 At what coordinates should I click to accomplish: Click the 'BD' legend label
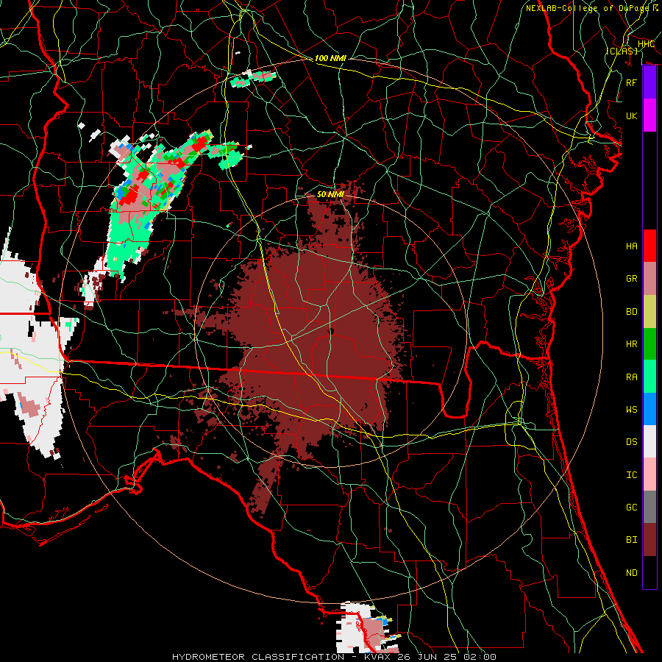pyautogui.click(x=631, y=312)
